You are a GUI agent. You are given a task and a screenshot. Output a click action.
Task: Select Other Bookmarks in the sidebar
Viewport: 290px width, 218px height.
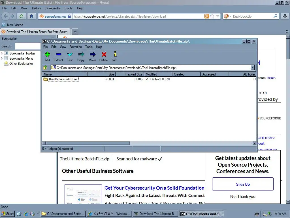(x=21, y=64)
